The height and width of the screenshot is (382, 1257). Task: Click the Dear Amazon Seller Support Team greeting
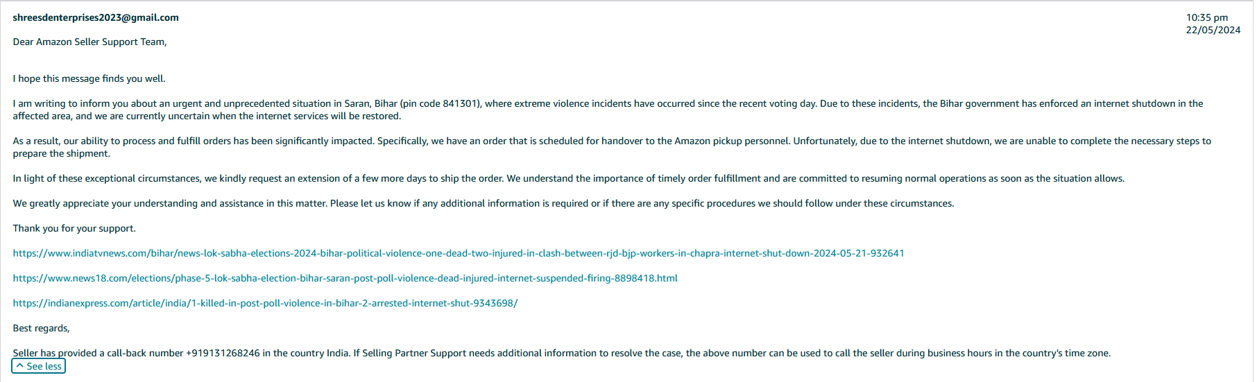[x=90, y=42]
